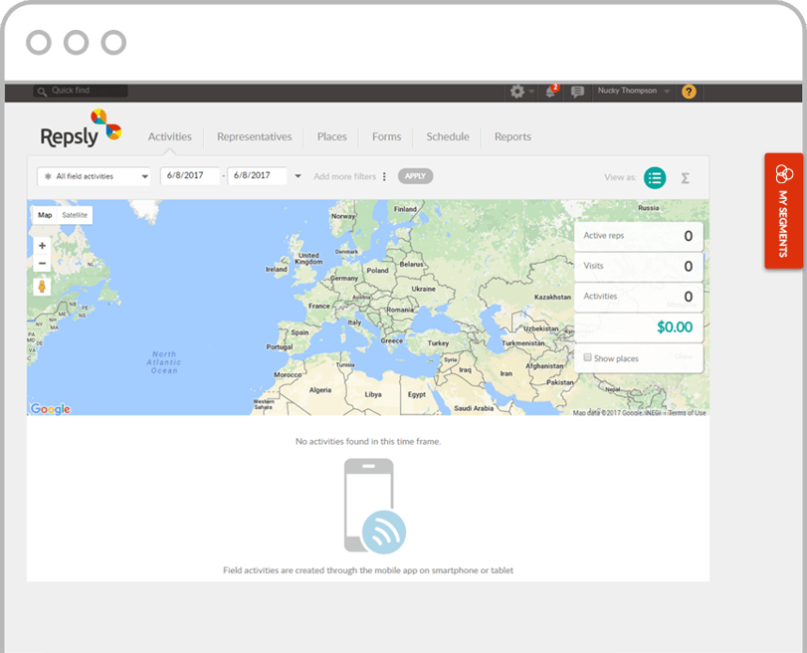Screen dimensions: 807x653
Task: Click Add more filters
Action: (345, 176)
